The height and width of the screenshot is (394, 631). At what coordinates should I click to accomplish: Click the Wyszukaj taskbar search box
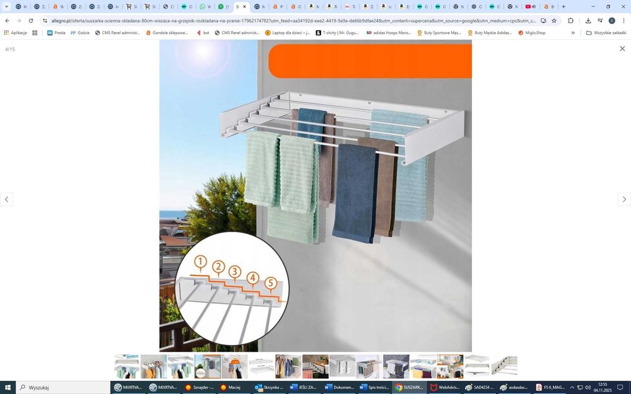pos(63,388)
